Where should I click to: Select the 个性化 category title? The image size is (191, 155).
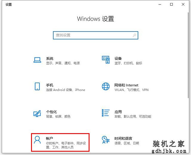click(x=51, y=112)
